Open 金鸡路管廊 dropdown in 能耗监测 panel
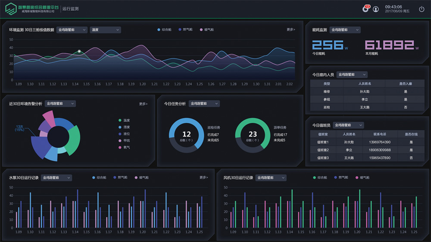This screenshot has height=242, width=431. (x=345, y=30)
